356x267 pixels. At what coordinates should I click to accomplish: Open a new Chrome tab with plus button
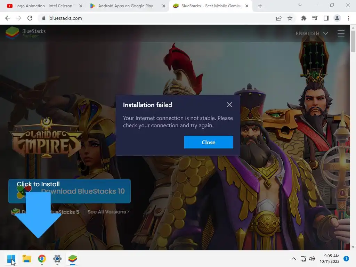(260, 6)
